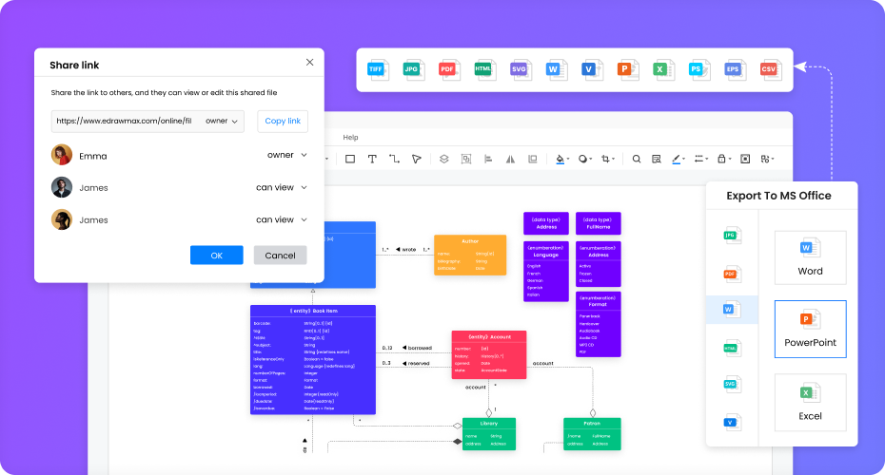The width and height of the screenshot is (885, 475).
Task: Pick the connector line tool
Action: [x=394, y=159]
